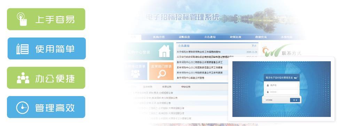The height and width of the screenshot is (126, 343).
Task: Select the 中标公告 sub-tab
Action: (186, 87)
